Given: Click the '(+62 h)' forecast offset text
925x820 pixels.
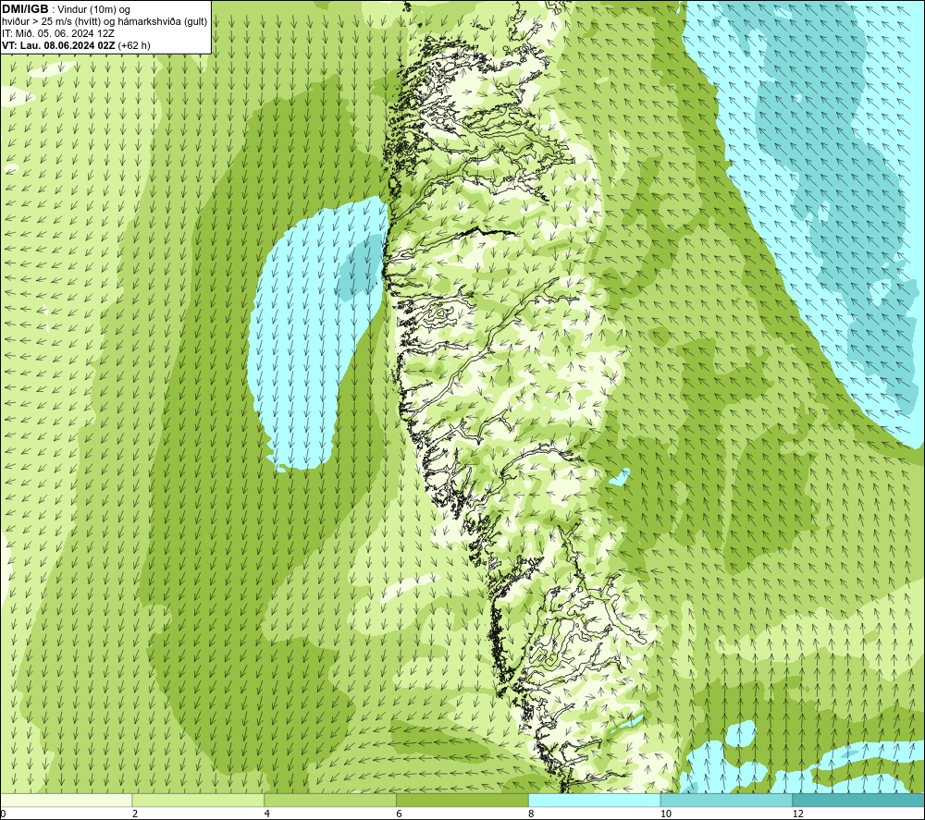Looking at the screenshot, I should 134,45.
